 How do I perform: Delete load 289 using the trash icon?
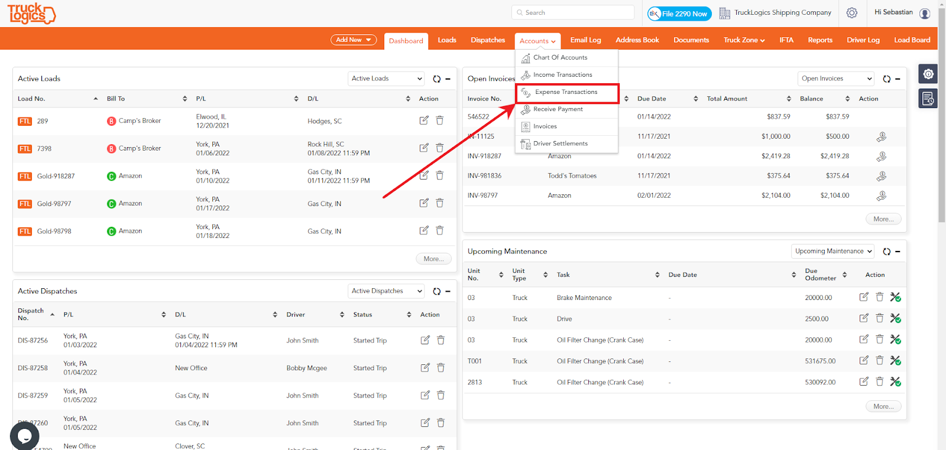440,120
